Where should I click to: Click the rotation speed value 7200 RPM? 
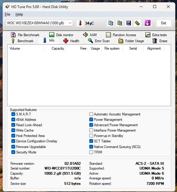point(155,184)
